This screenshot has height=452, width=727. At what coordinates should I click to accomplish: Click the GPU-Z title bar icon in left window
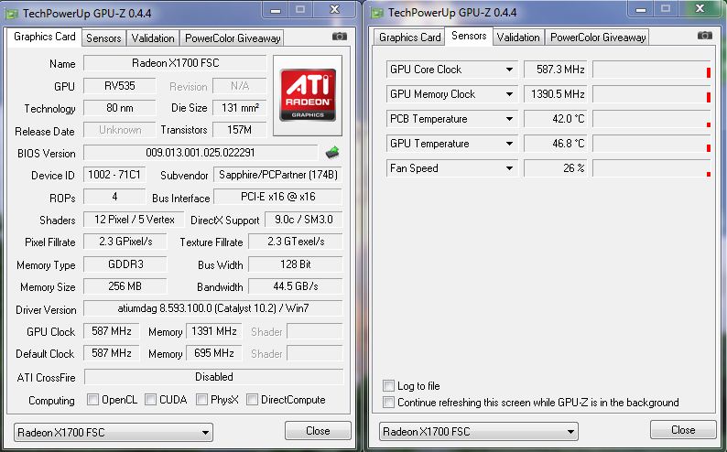pyautogui.click(x=12, y=14)
